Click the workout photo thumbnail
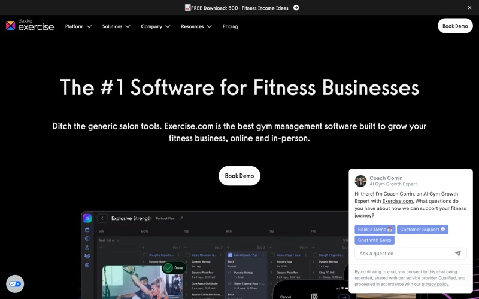The image size is (479, 299). 142,282
